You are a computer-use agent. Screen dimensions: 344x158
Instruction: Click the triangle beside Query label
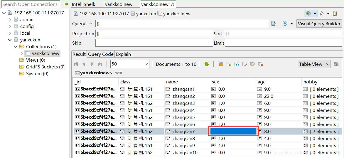[91, 23]
